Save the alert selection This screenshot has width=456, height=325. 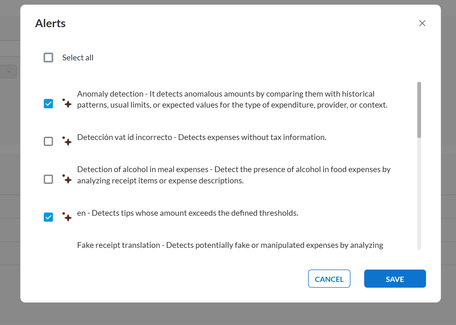395,279
